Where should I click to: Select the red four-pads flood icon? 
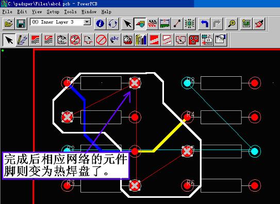[x=194, y=40]
